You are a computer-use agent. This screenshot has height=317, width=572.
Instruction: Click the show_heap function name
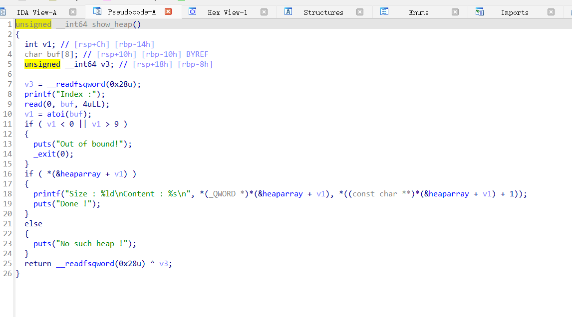pos(112,24)
